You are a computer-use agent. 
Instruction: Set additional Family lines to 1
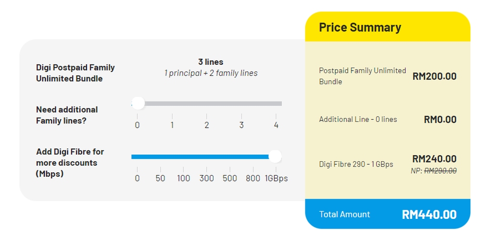coord(172,104)
